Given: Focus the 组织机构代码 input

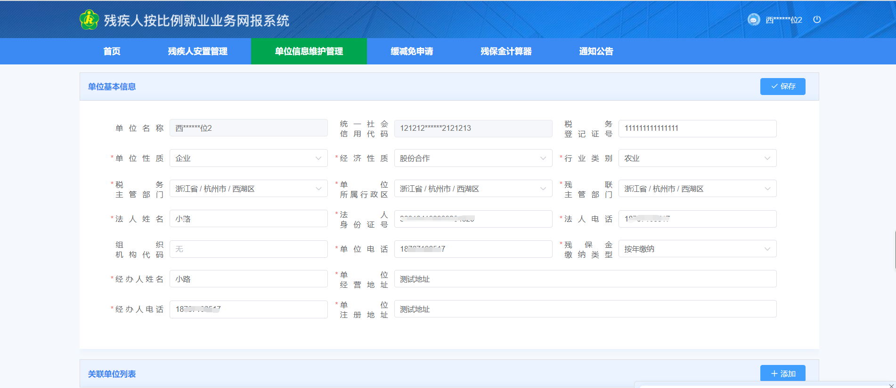Looking at the screenshot, I should (x=249, y=249).
